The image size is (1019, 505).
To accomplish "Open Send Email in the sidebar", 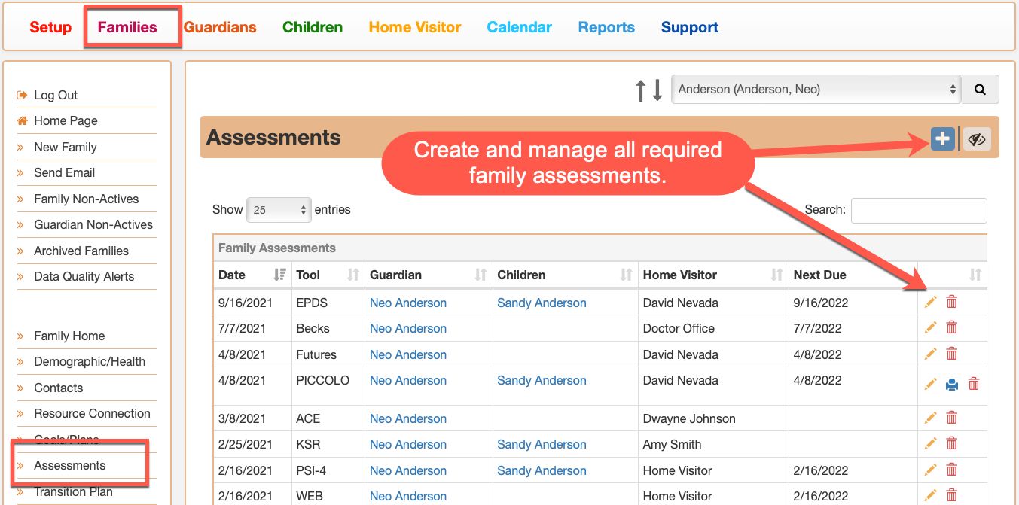I will pyautogui.click(x=64, y=172).
